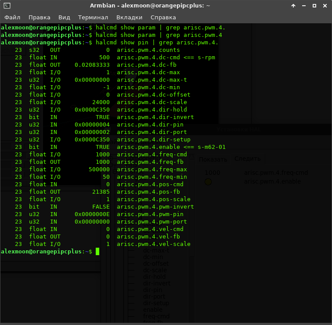Click the terminal cursor block at prompt
This screenshot has width=332, height=325.
[x=97, y=252]
